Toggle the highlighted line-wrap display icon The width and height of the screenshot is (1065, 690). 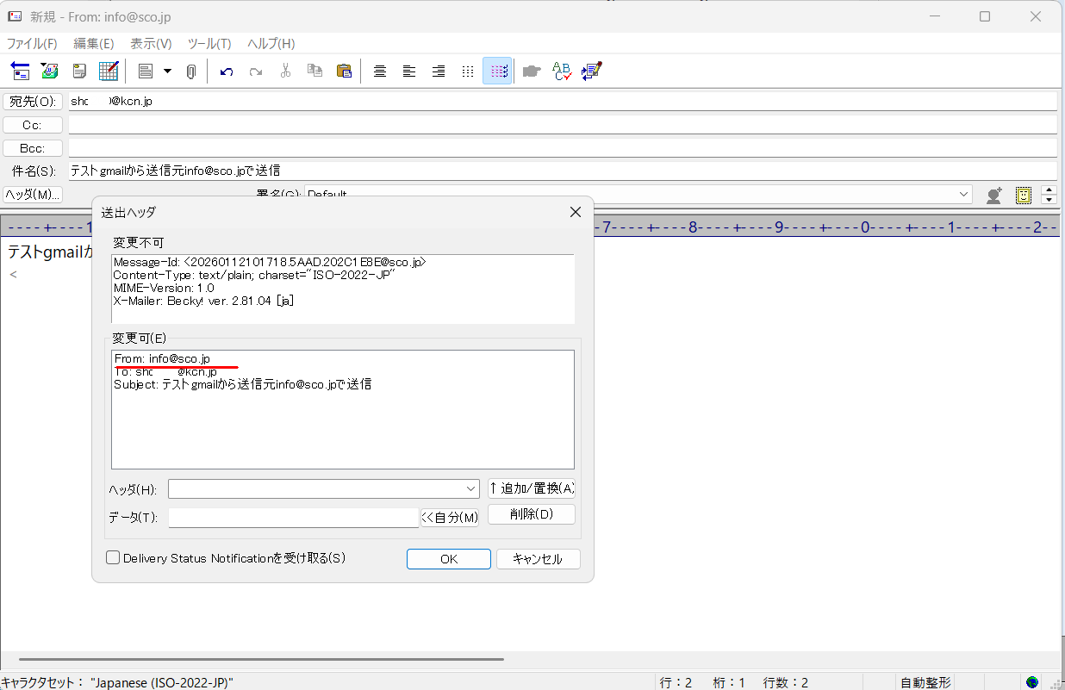click(x=497, y=71)
